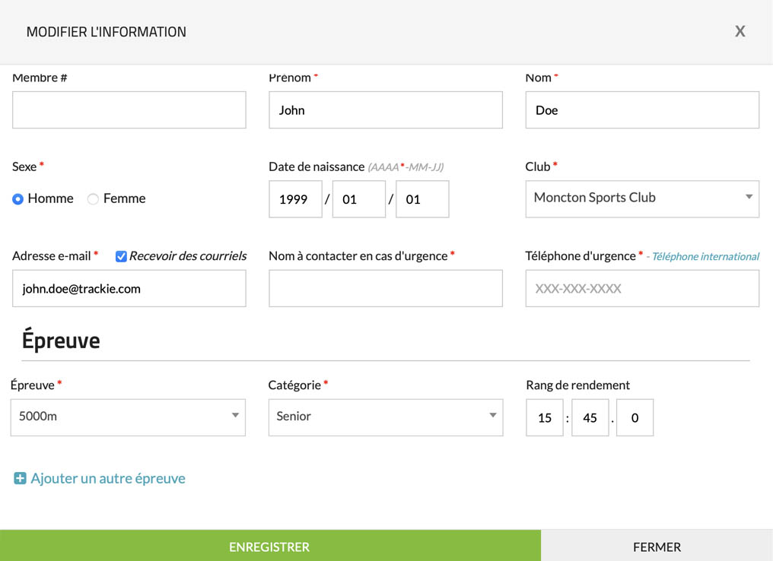Click the Prénom field containing John
This screenshot has width=773, height=561.
[x=385, y=110]
